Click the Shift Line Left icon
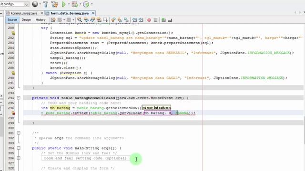 tap(134, 20)
